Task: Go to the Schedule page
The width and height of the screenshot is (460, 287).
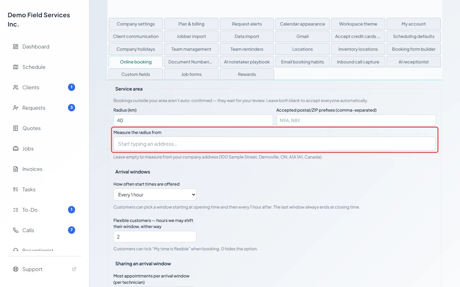Action: [x=45, y=67]
